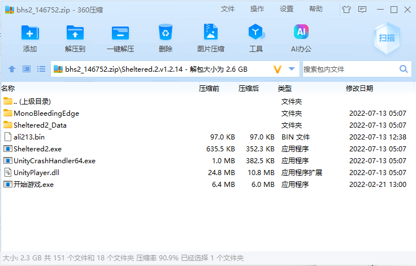Click the search magnifier icon

click(x=404, y=69)
